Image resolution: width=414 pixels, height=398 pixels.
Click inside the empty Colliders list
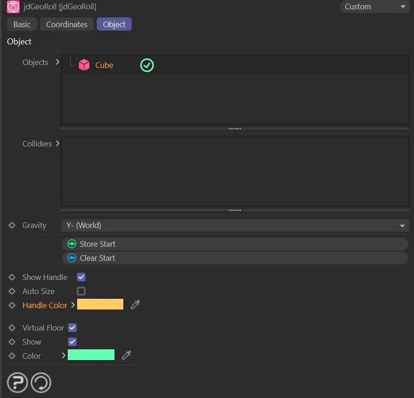(235, 171)
